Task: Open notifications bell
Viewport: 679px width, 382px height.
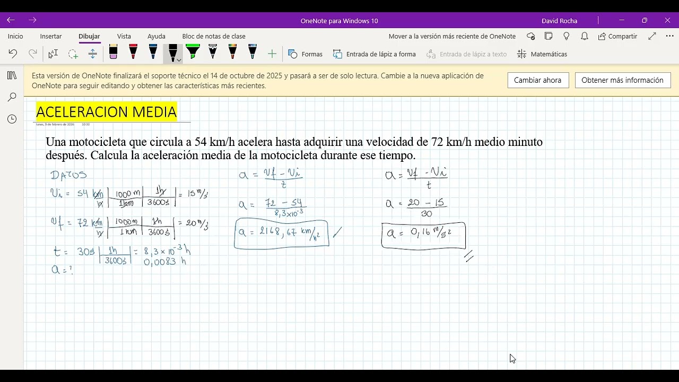Action: pos(584,36)
